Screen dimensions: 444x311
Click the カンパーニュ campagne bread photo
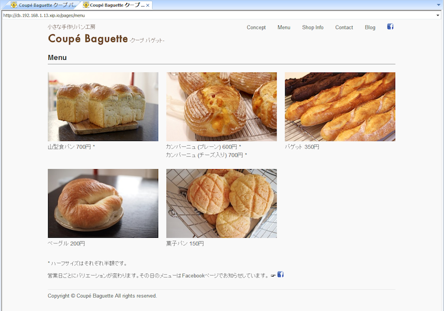(221, 106)
